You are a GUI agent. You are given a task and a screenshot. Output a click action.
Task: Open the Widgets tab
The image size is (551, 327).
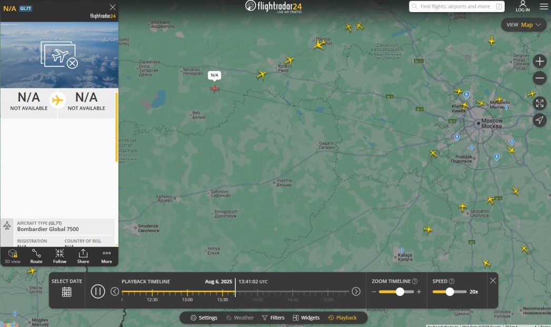click(306, 318)
